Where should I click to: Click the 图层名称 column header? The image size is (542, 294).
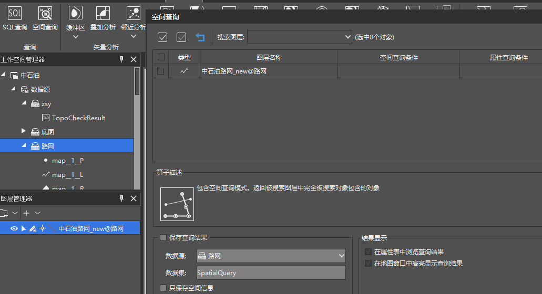269,57
